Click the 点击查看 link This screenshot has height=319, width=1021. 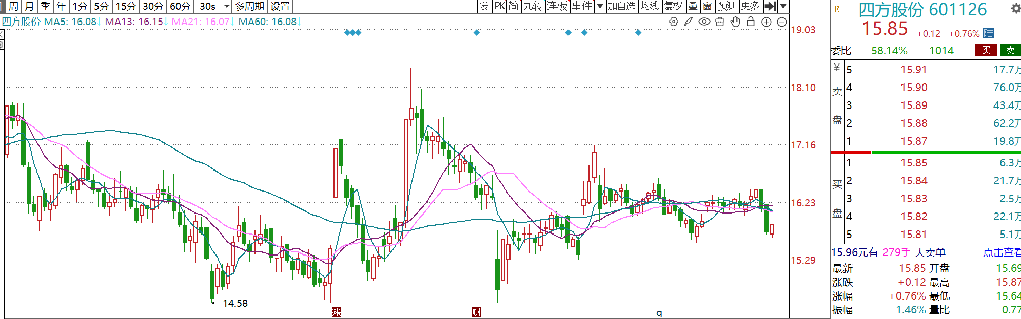click(1001, 252)
